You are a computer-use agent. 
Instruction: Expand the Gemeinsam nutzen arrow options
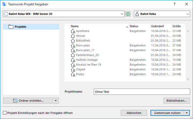coord(187,113)
